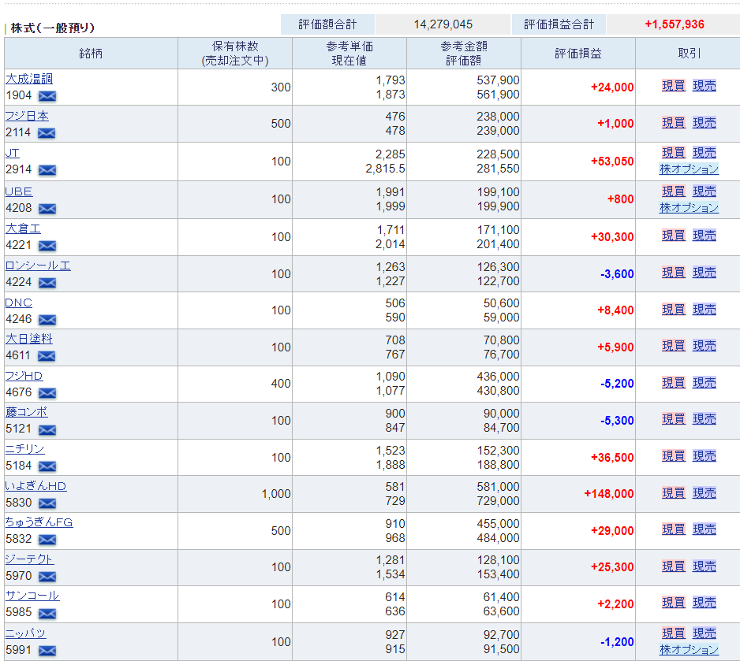The height and width of the screenshot is (661, 740).
Task: Open the envelope icon for JT 2914
Action: (x=47, y=170)
